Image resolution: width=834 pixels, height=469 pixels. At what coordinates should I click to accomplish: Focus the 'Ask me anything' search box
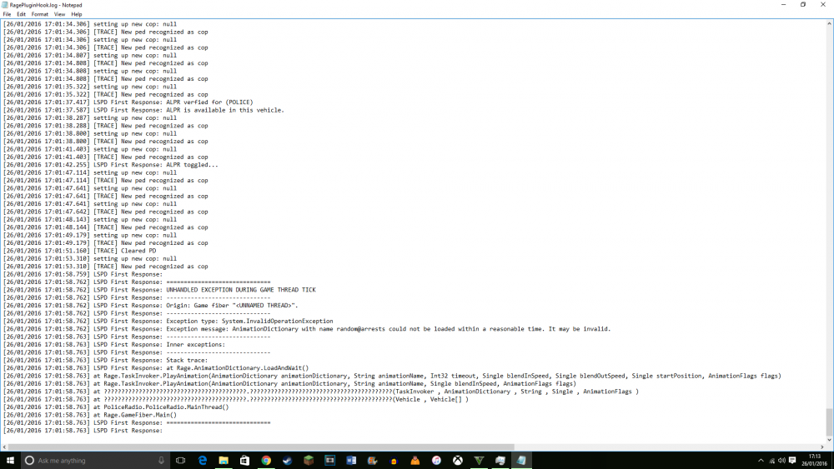[x=96, y=461]
